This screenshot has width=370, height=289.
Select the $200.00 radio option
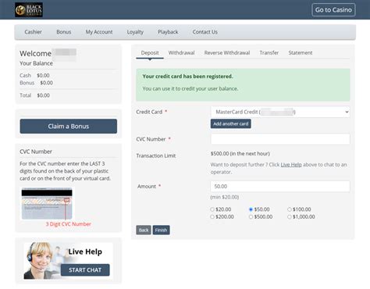pos(212,216)
